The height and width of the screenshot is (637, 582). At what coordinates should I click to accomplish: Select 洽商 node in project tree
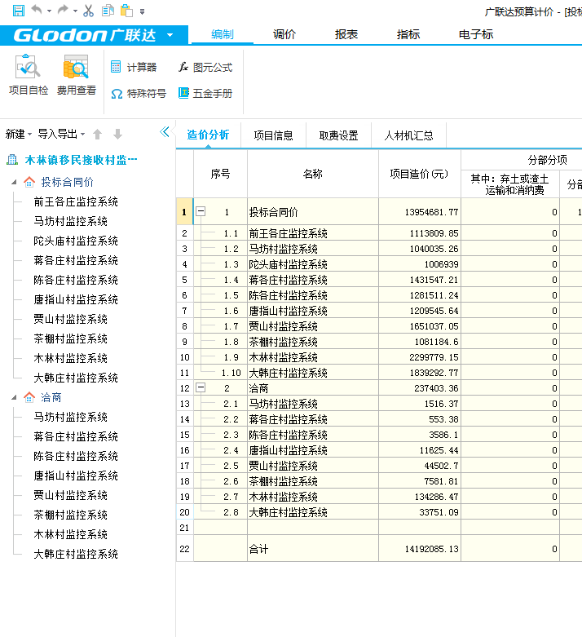(x=51, y=397)
